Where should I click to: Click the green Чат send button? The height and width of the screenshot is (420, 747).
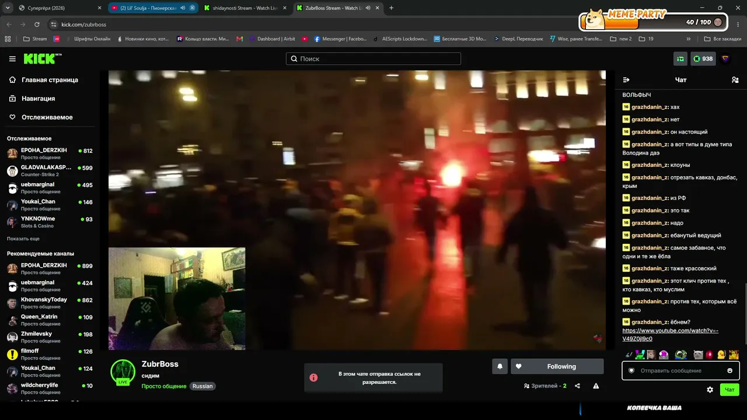(729, 390)
